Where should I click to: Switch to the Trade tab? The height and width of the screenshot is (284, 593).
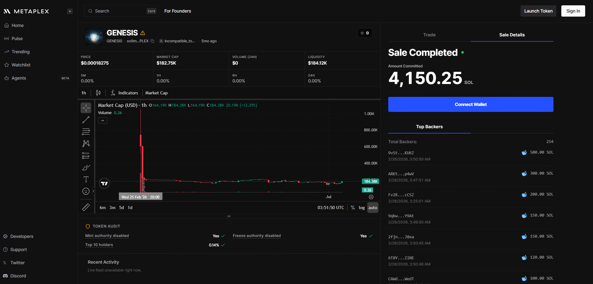(x=429, y=35)
